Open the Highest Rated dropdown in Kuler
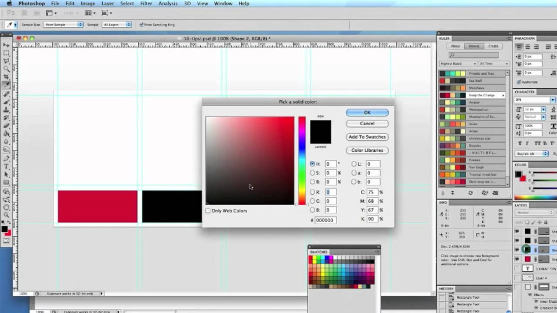The width and height of the screenshot is (557, 313). pyautogui.click(x=458, y=64)
